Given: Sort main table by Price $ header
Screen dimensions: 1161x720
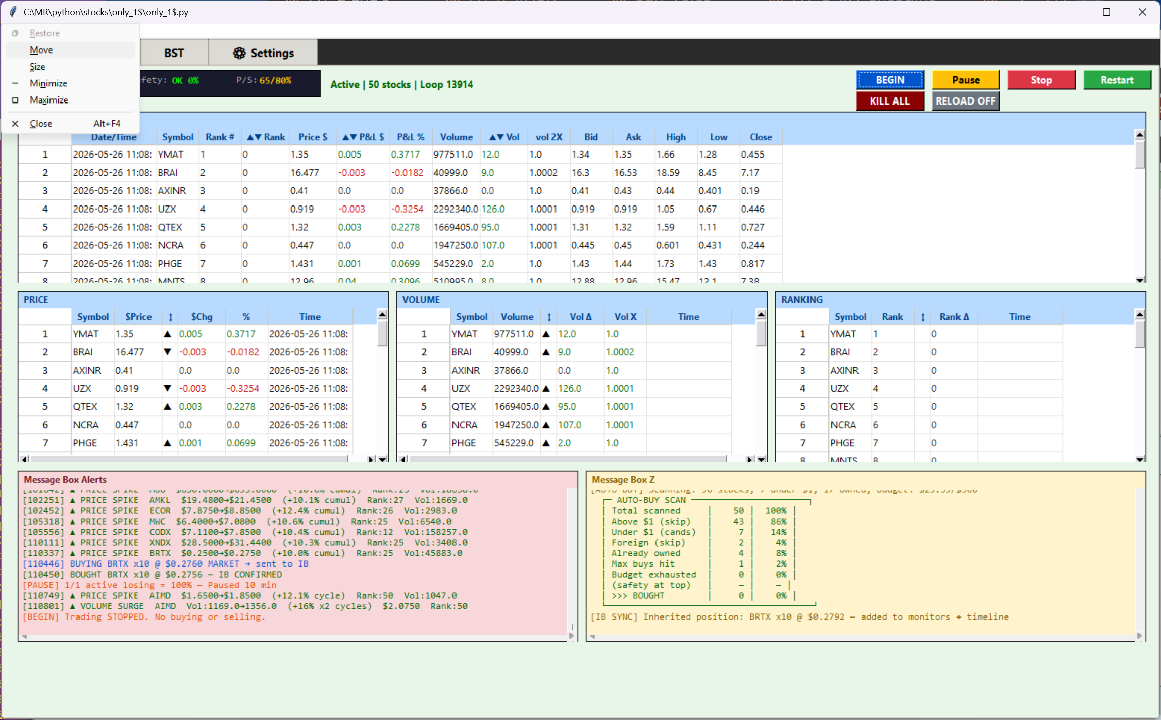Looking at the screenshot, I should [x=313, y=137].
